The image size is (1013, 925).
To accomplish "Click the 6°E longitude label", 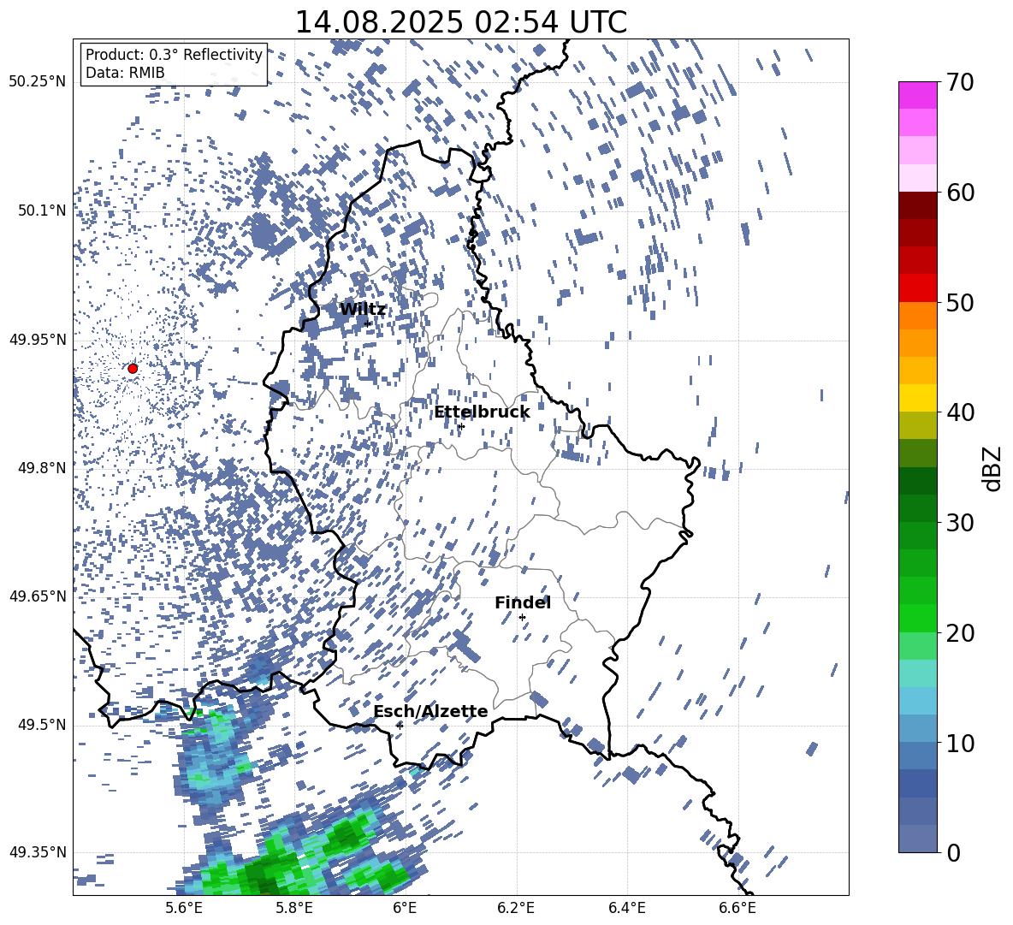I will pos(405,908).
